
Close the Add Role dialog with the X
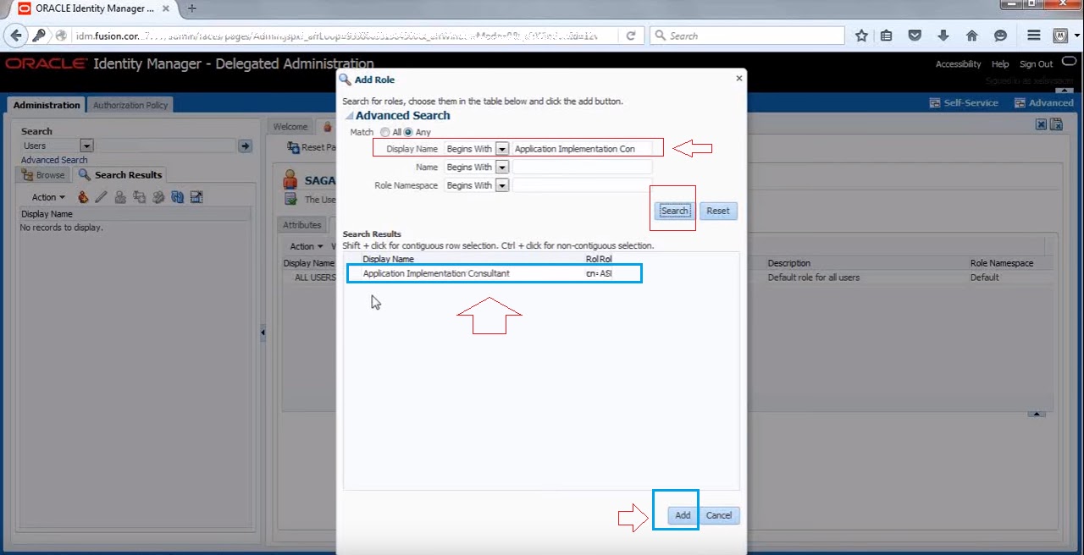[x=739, y=78]
